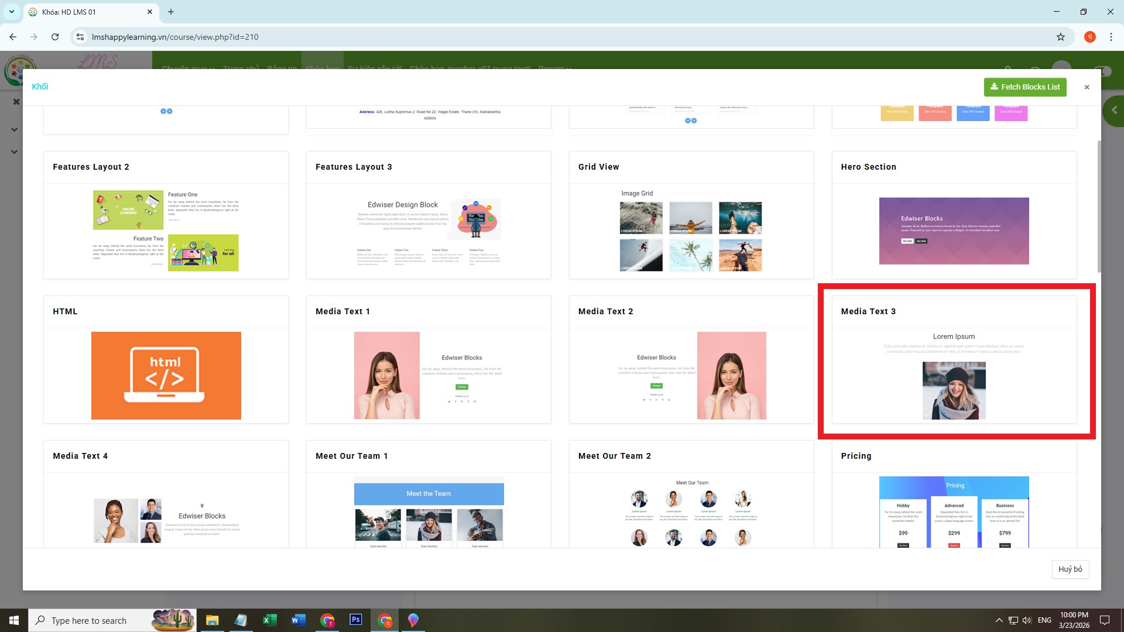
Task: Open Photoshop from the taskbar
Action: point(355,620)
